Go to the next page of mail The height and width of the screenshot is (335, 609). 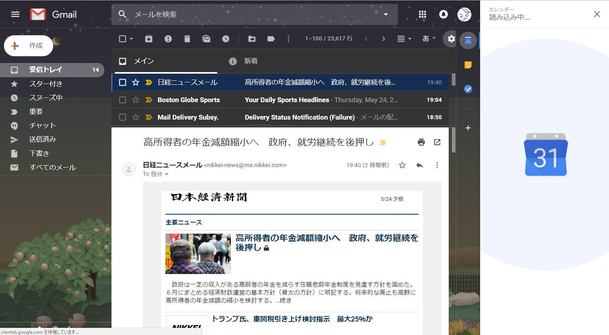pos(383,38)
